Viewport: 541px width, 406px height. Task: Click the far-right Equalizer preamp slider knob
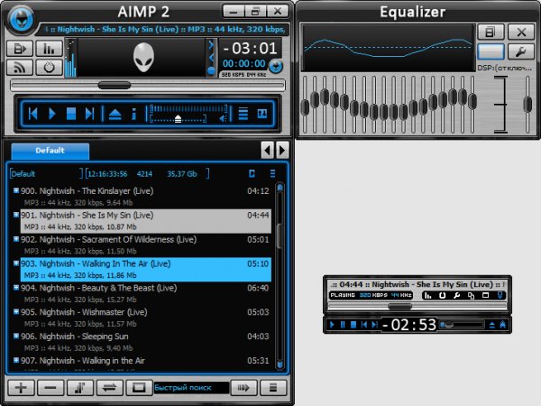coord(527,105)
